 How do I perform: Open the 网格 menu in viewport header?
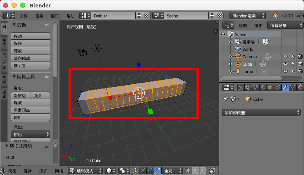pos(59,171)
